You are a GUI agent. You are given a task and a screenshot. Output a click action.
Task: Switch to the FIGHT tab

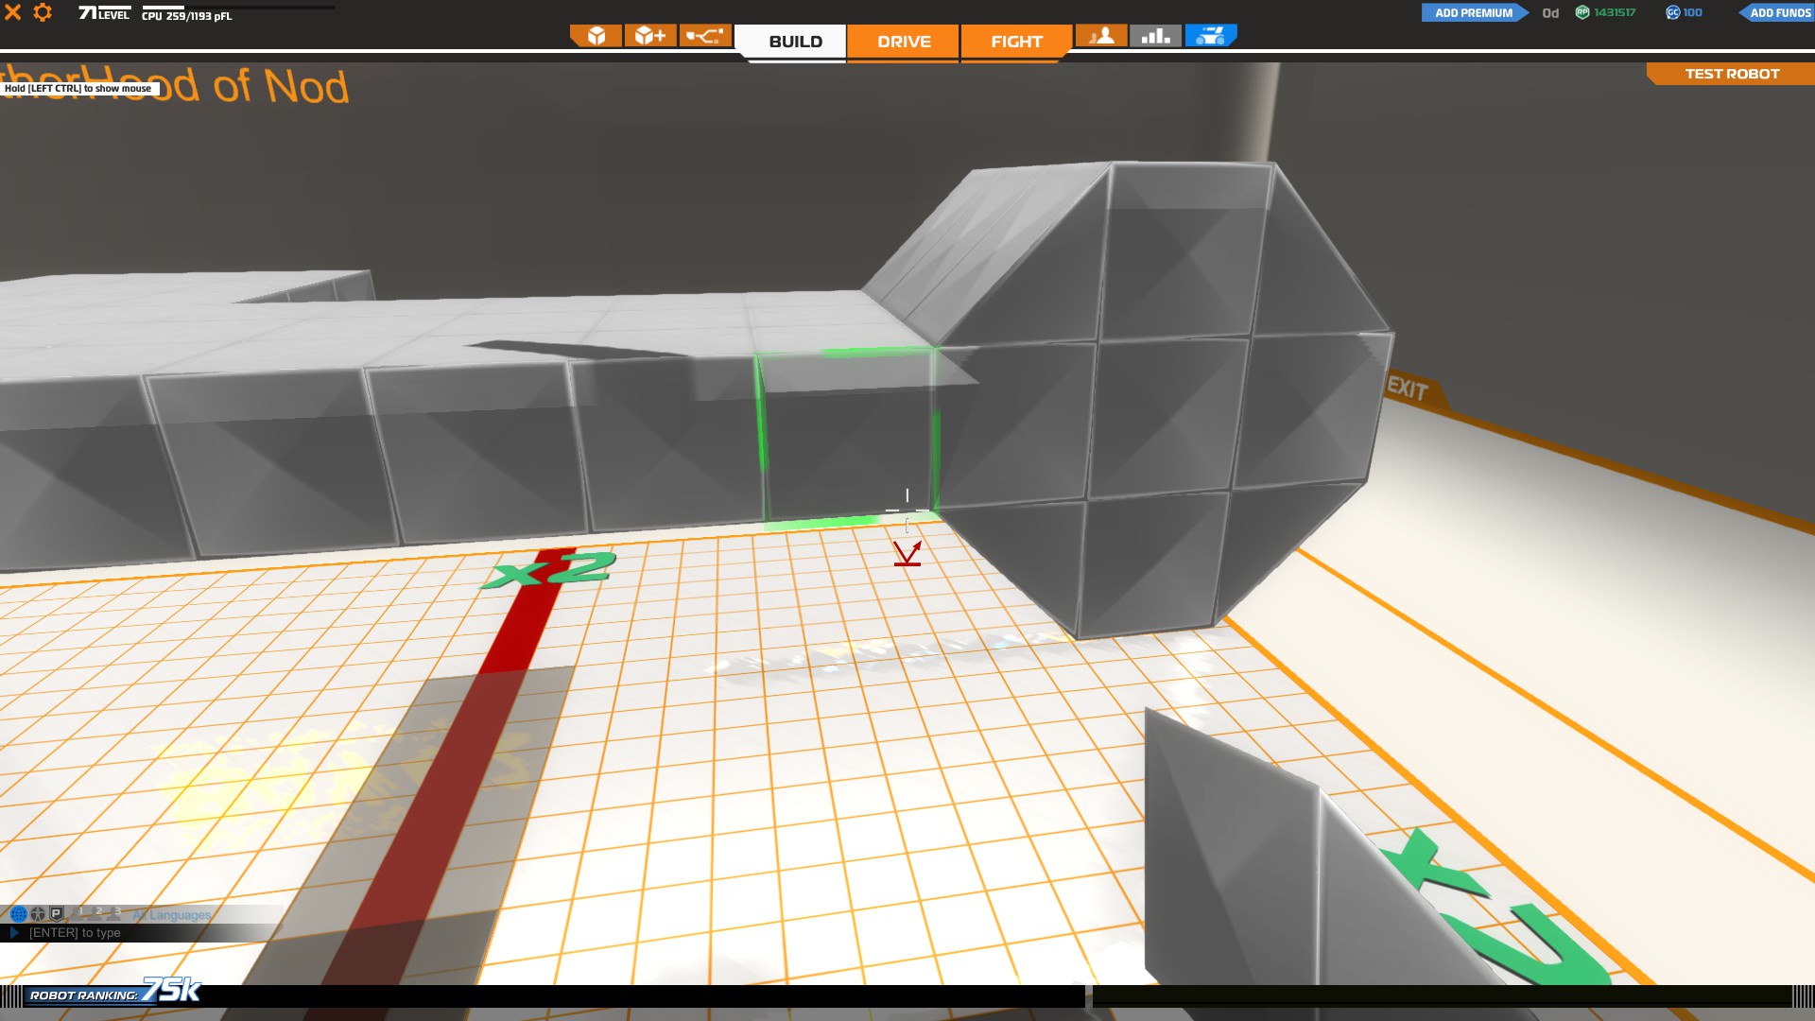click(x=1016, y=42)
